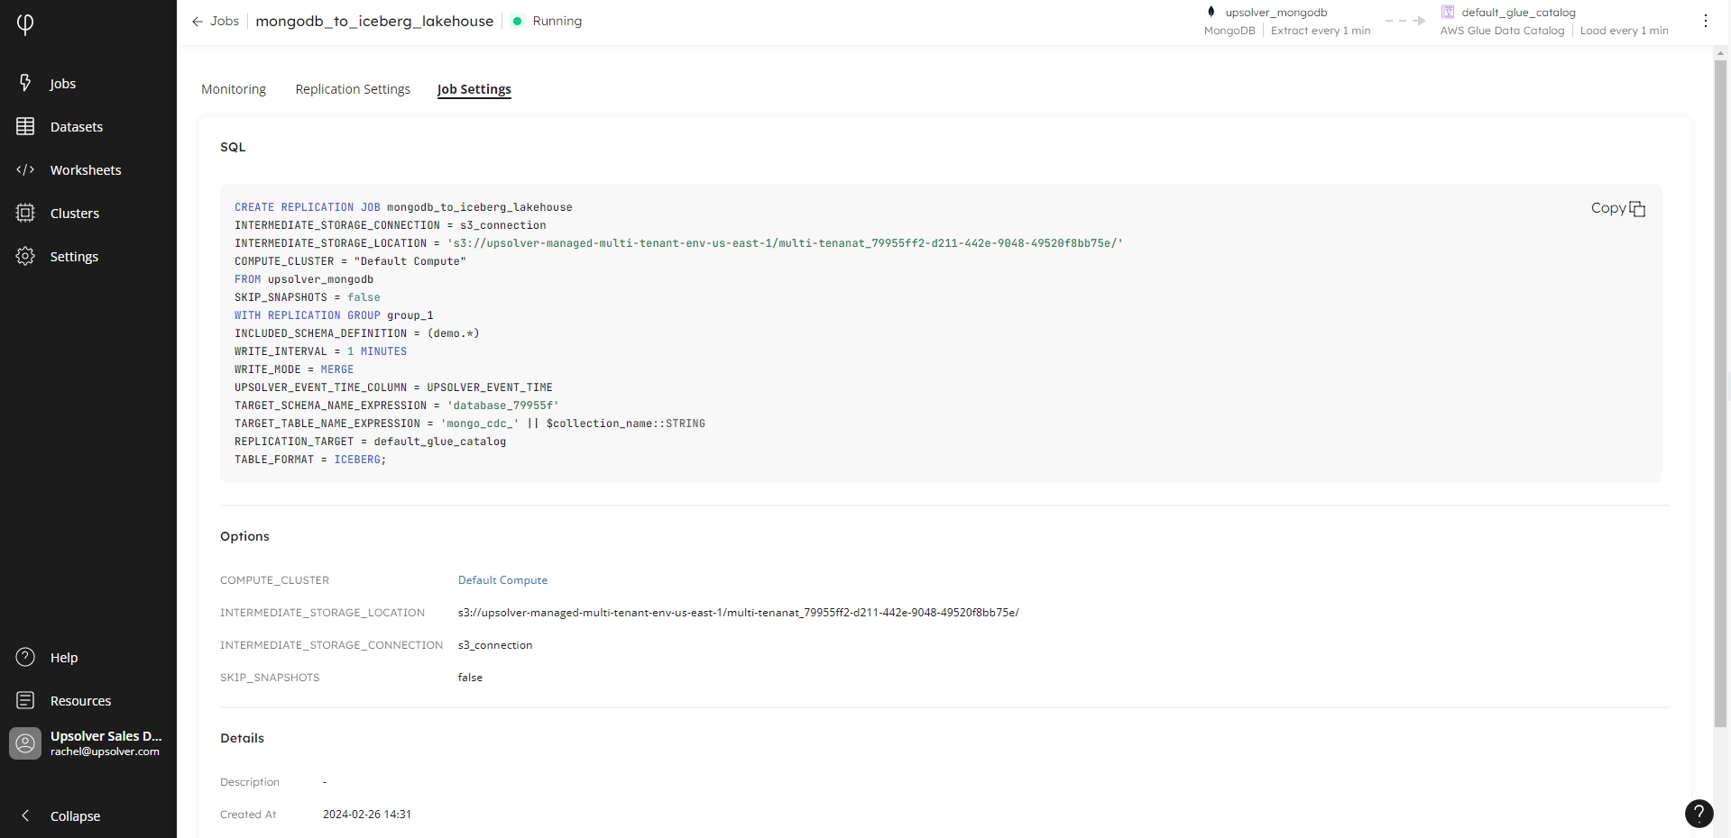Open the three-dot job options menu

point(1705,21)
